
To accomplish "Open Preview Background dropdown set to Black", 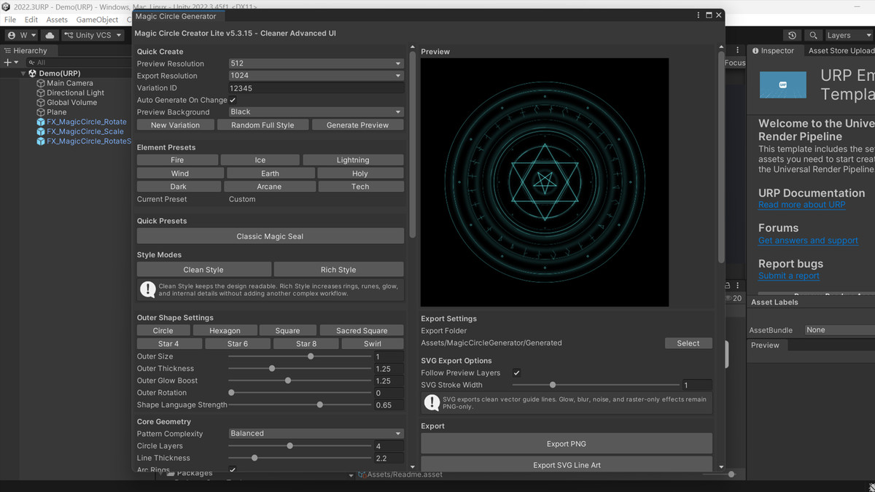I will click(x=316, y=112).
